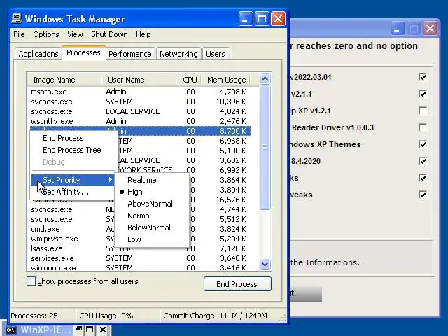Switch to the Applications tab

(x=38, y=54)
